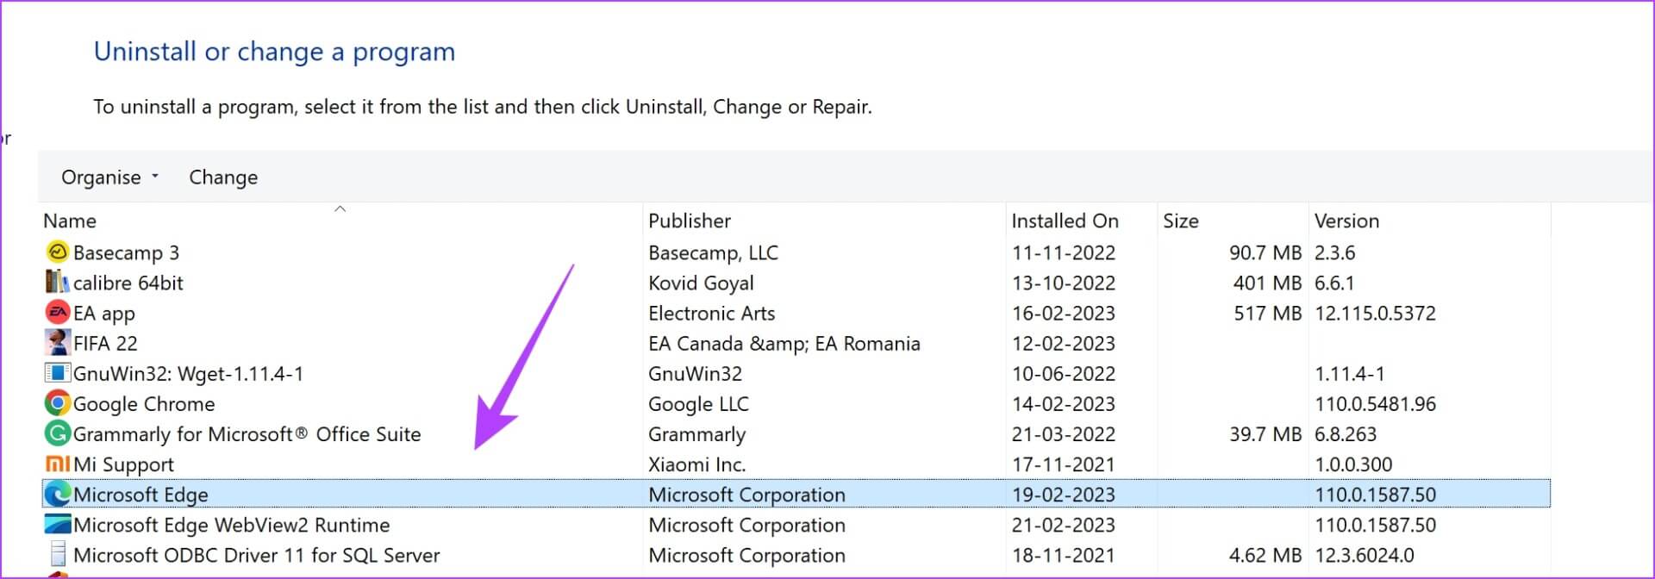Viewport: 1655px width, 579px height.
Task: Click the Microsoft Edge browser icon
Action: [57, 495]
